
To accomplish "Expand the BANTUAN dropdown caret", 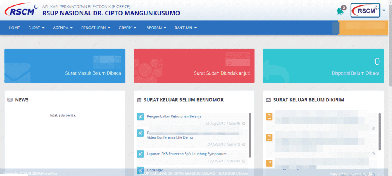I will (196, 28).
